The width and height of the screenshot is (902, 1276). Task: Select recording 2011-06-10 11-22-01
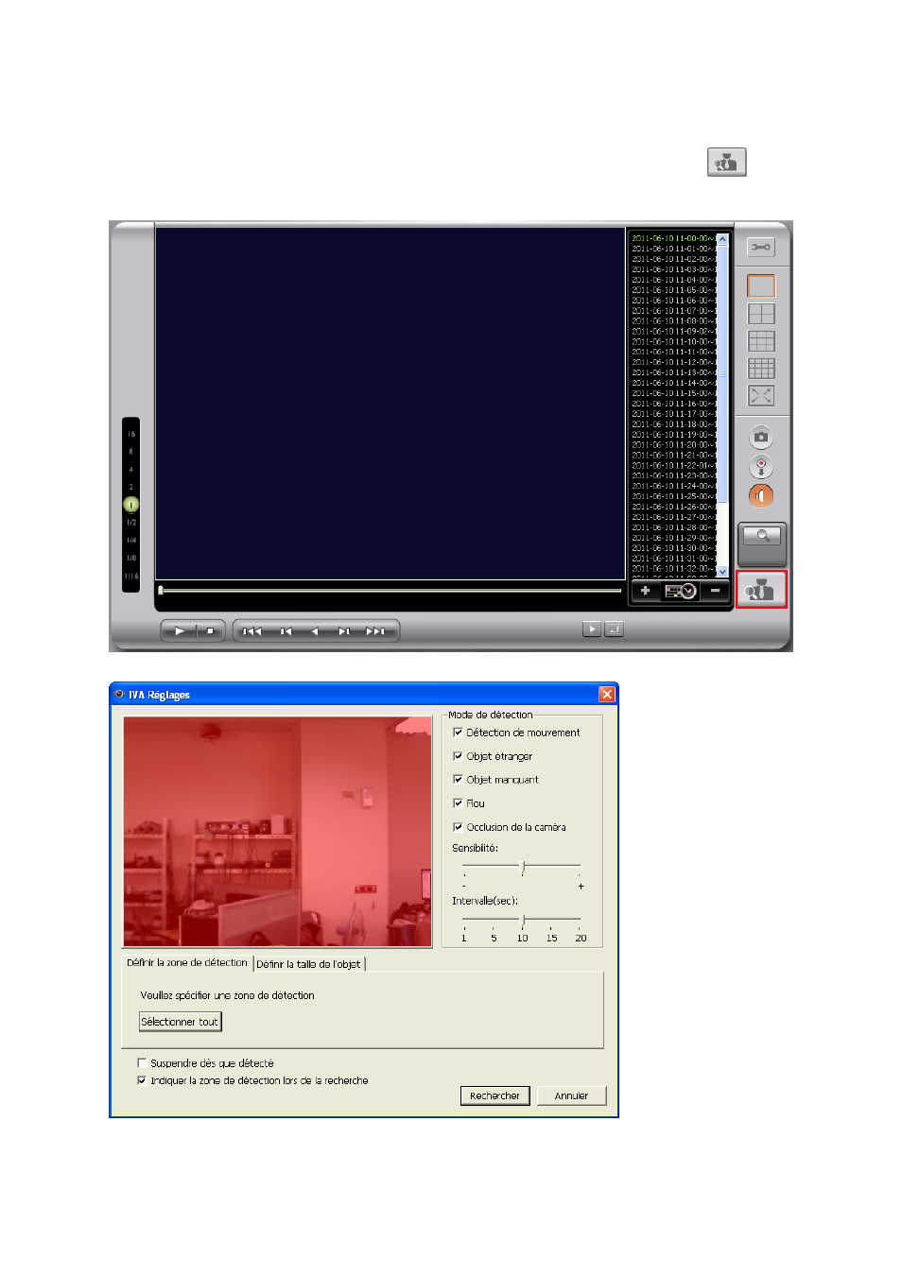click(673, 465)
